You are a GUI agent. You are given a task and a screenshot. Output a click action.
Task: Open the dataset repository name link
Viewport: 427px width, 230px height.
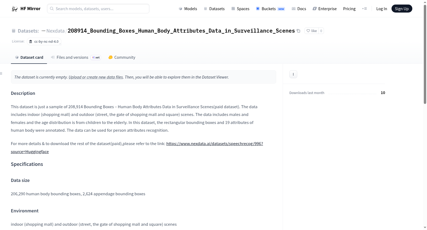coord(181,31)
